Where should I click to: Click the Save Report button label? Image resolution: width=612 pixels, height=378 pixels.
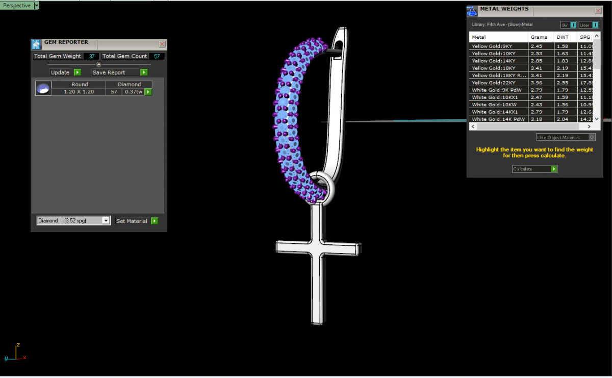[109, 72]
